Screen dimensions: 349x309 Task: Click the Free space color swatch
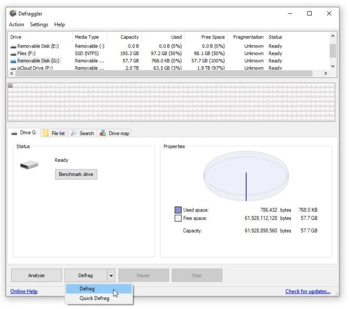pyautogui.click(x=178, y=218)
